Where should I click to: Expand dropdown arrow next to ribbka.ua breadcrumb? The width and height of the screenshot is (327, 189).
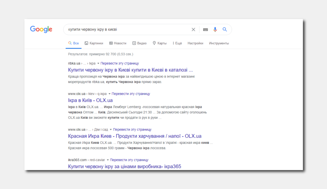coord(98,63)
